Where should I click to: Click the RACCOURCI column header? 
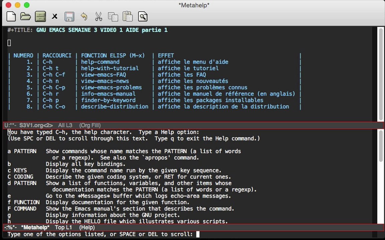[x=57, y=56]
